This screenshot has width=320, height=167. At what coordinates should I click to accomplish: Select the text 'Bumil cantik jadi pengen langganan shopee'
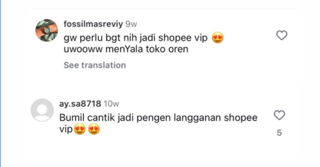158,118
